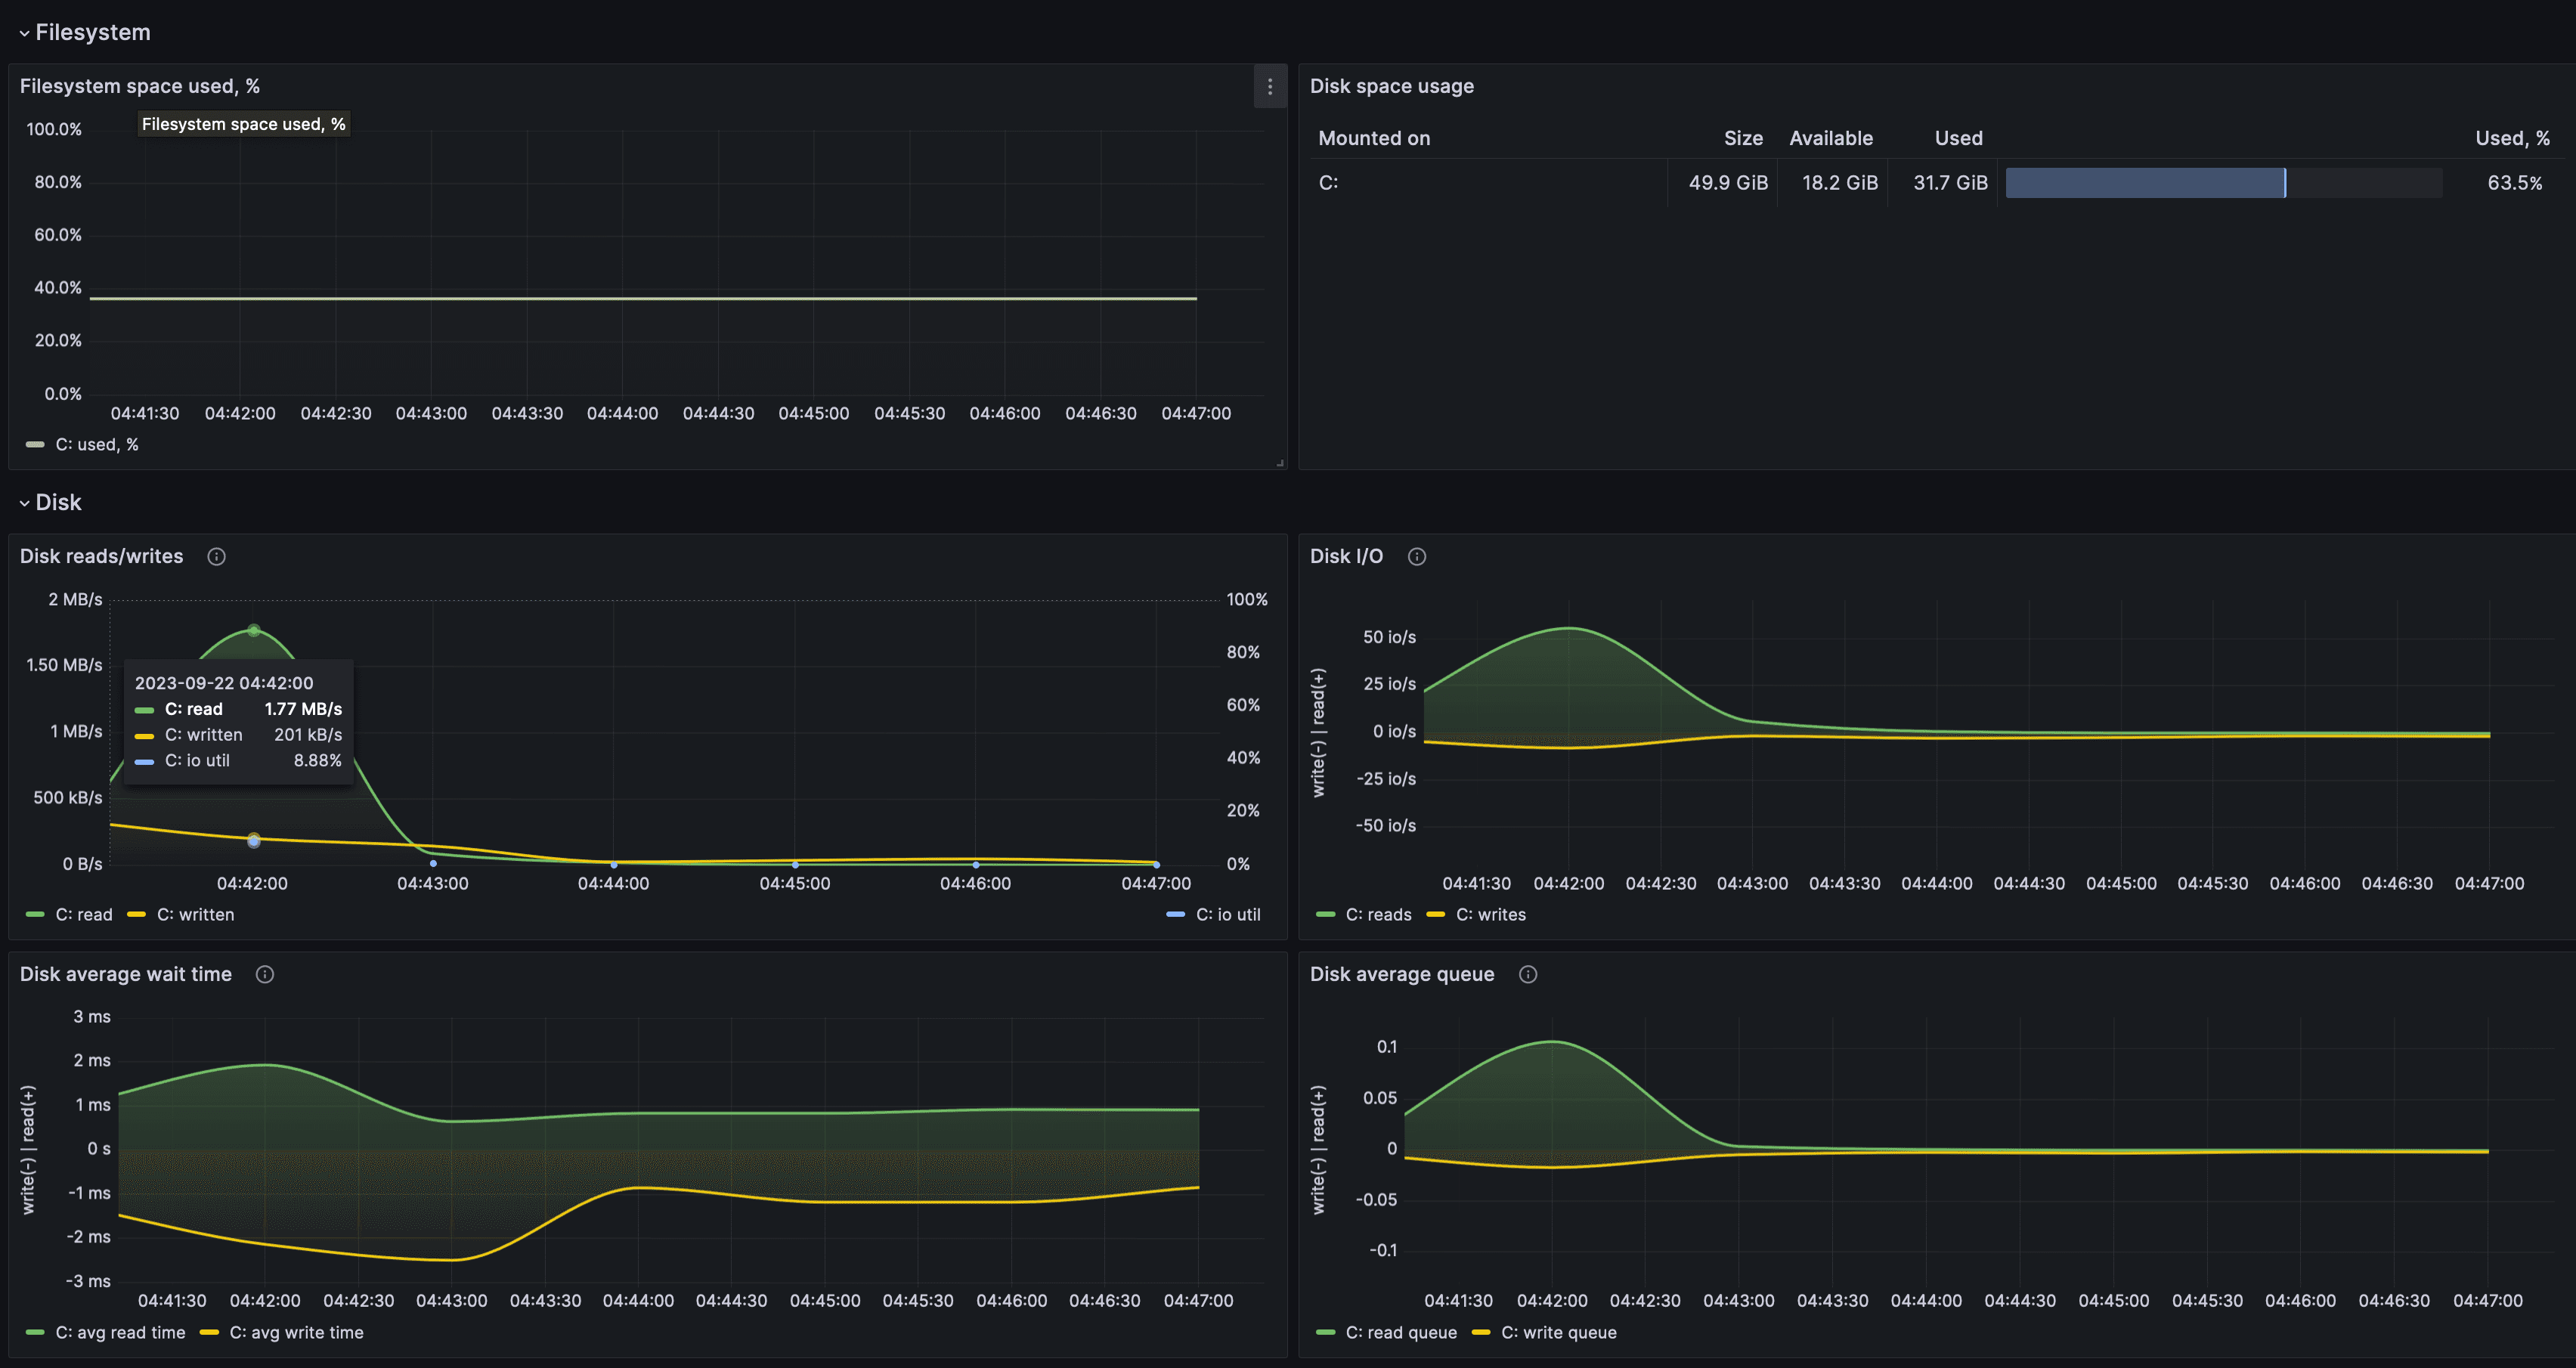The width and height of the screenshot is (2576, 1368).
Task: Toggle the C: writes legend entry
Action: pos(1490,914)
